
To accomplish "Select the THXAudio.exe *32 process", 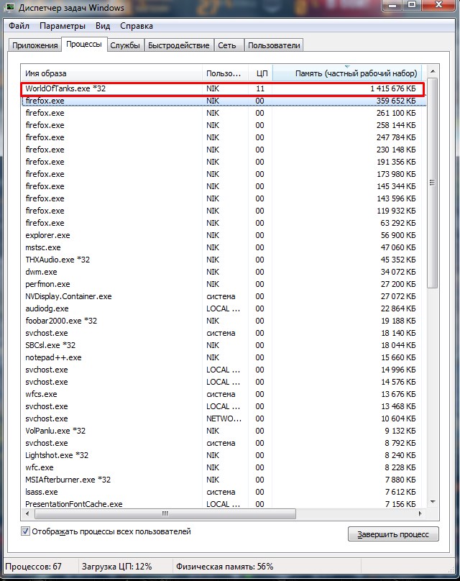I will click(x=223, y=260).
